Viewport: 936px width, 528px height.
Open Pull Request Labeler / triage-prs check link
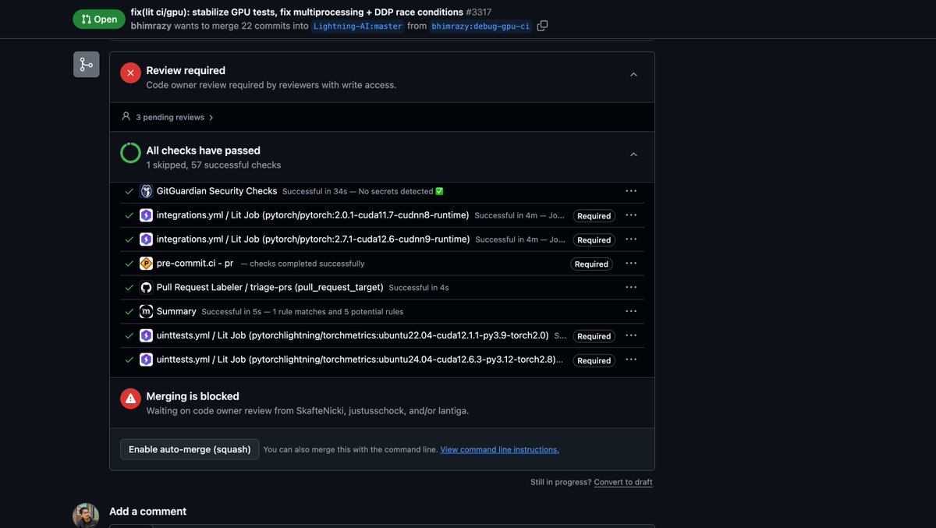pos(270,288)
